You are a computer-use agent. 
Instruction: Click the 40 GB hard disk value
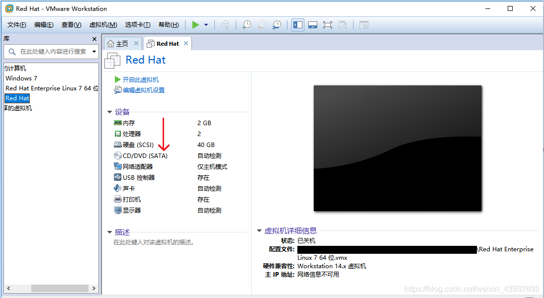[x=206, y=145]
